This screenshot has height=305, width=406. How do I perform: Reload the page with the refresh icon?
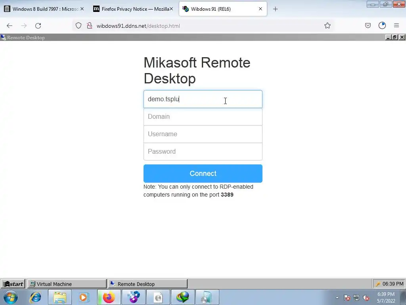point(38,26)
